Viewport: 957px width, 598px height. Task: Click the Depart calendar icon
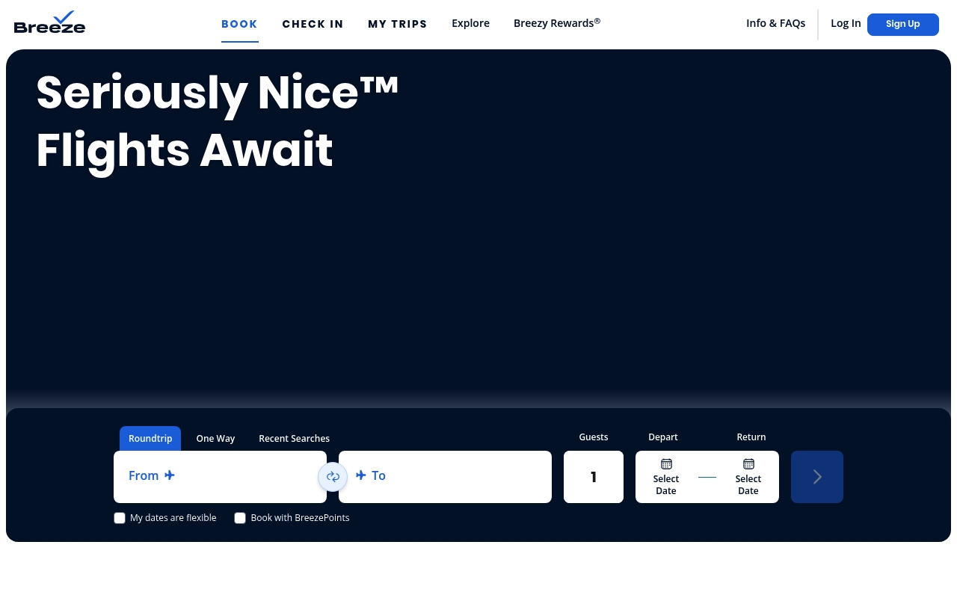click(x=666, y=464)
